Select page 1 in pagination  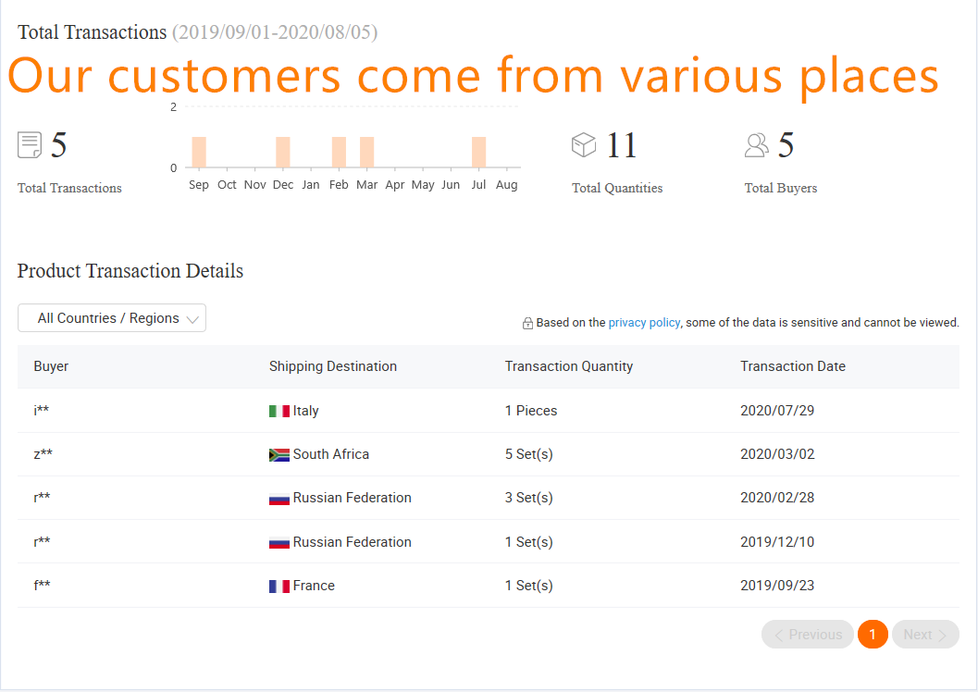coord(873,635)
